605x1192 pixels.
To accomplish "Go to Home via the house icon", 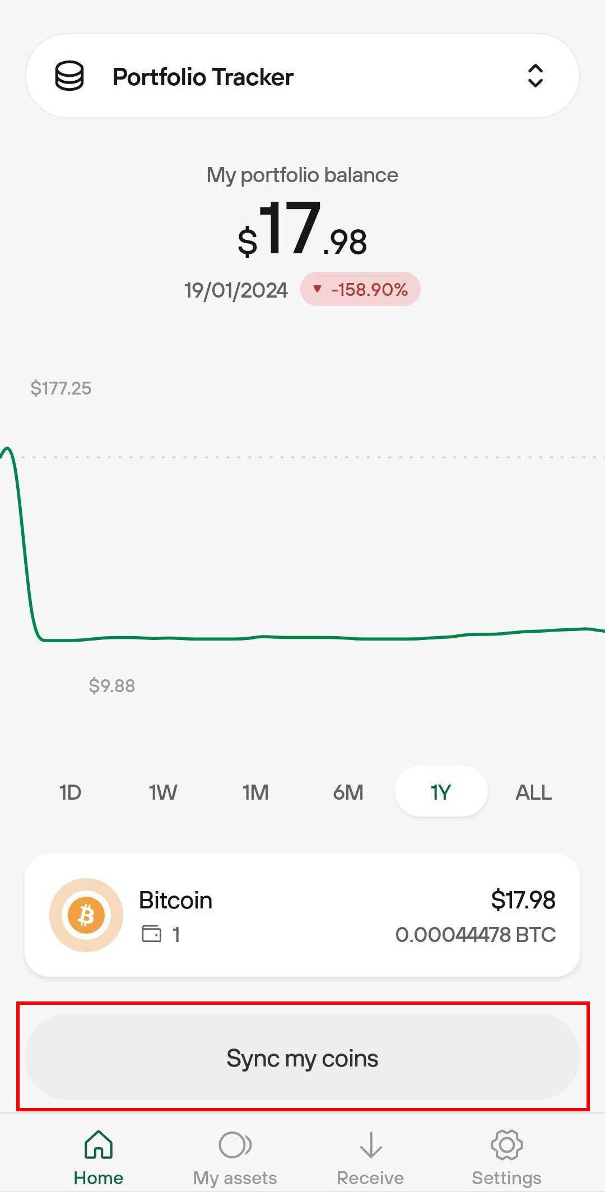I will [x=99, y=1144].
